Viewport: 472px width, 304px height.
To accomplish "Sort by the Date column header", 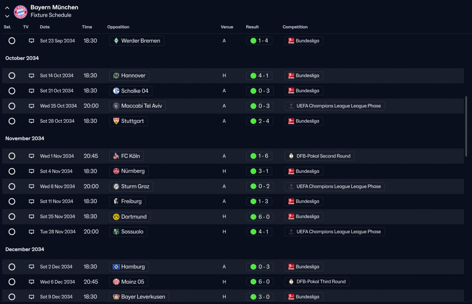I will coord(45,27).
